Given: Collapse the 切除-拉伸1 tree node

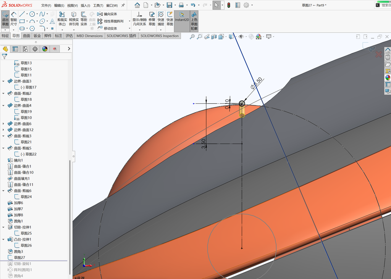Looking at the screenshot, I should [3, 227].
